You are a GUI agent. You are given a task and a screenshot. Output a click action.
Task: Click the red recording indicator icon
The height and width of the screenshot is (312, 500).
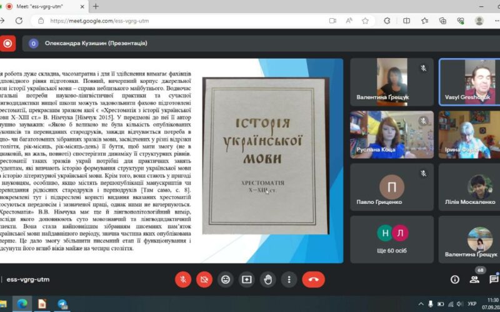pos(7,44)
